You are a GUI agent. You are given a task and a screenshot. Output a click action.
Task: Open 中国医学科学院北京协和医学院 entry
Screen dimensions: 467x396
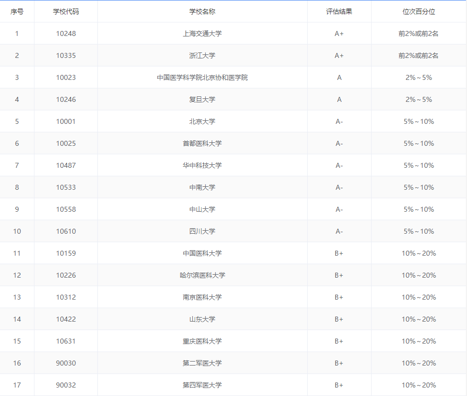pos(202,77)
